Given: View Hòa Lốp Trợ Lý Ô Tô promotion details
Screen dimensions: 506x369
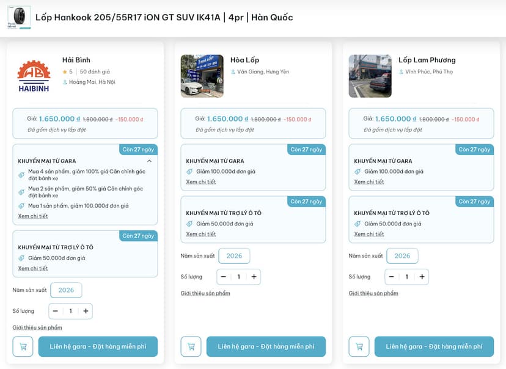Looking at the screenshot, I should (201, 234).
